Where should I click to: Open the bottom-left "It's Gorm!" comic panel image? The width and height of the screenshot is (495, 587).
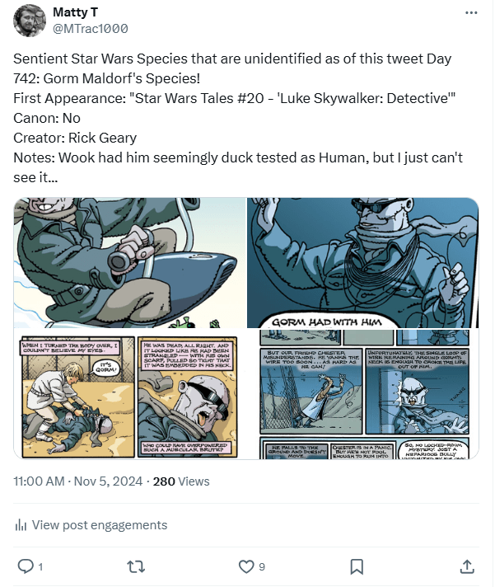click(129, 394)
